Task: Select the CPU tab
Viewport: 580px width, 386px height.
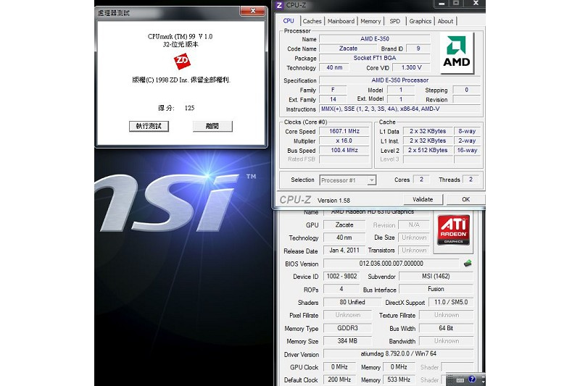Action: (x=289, y=21)
